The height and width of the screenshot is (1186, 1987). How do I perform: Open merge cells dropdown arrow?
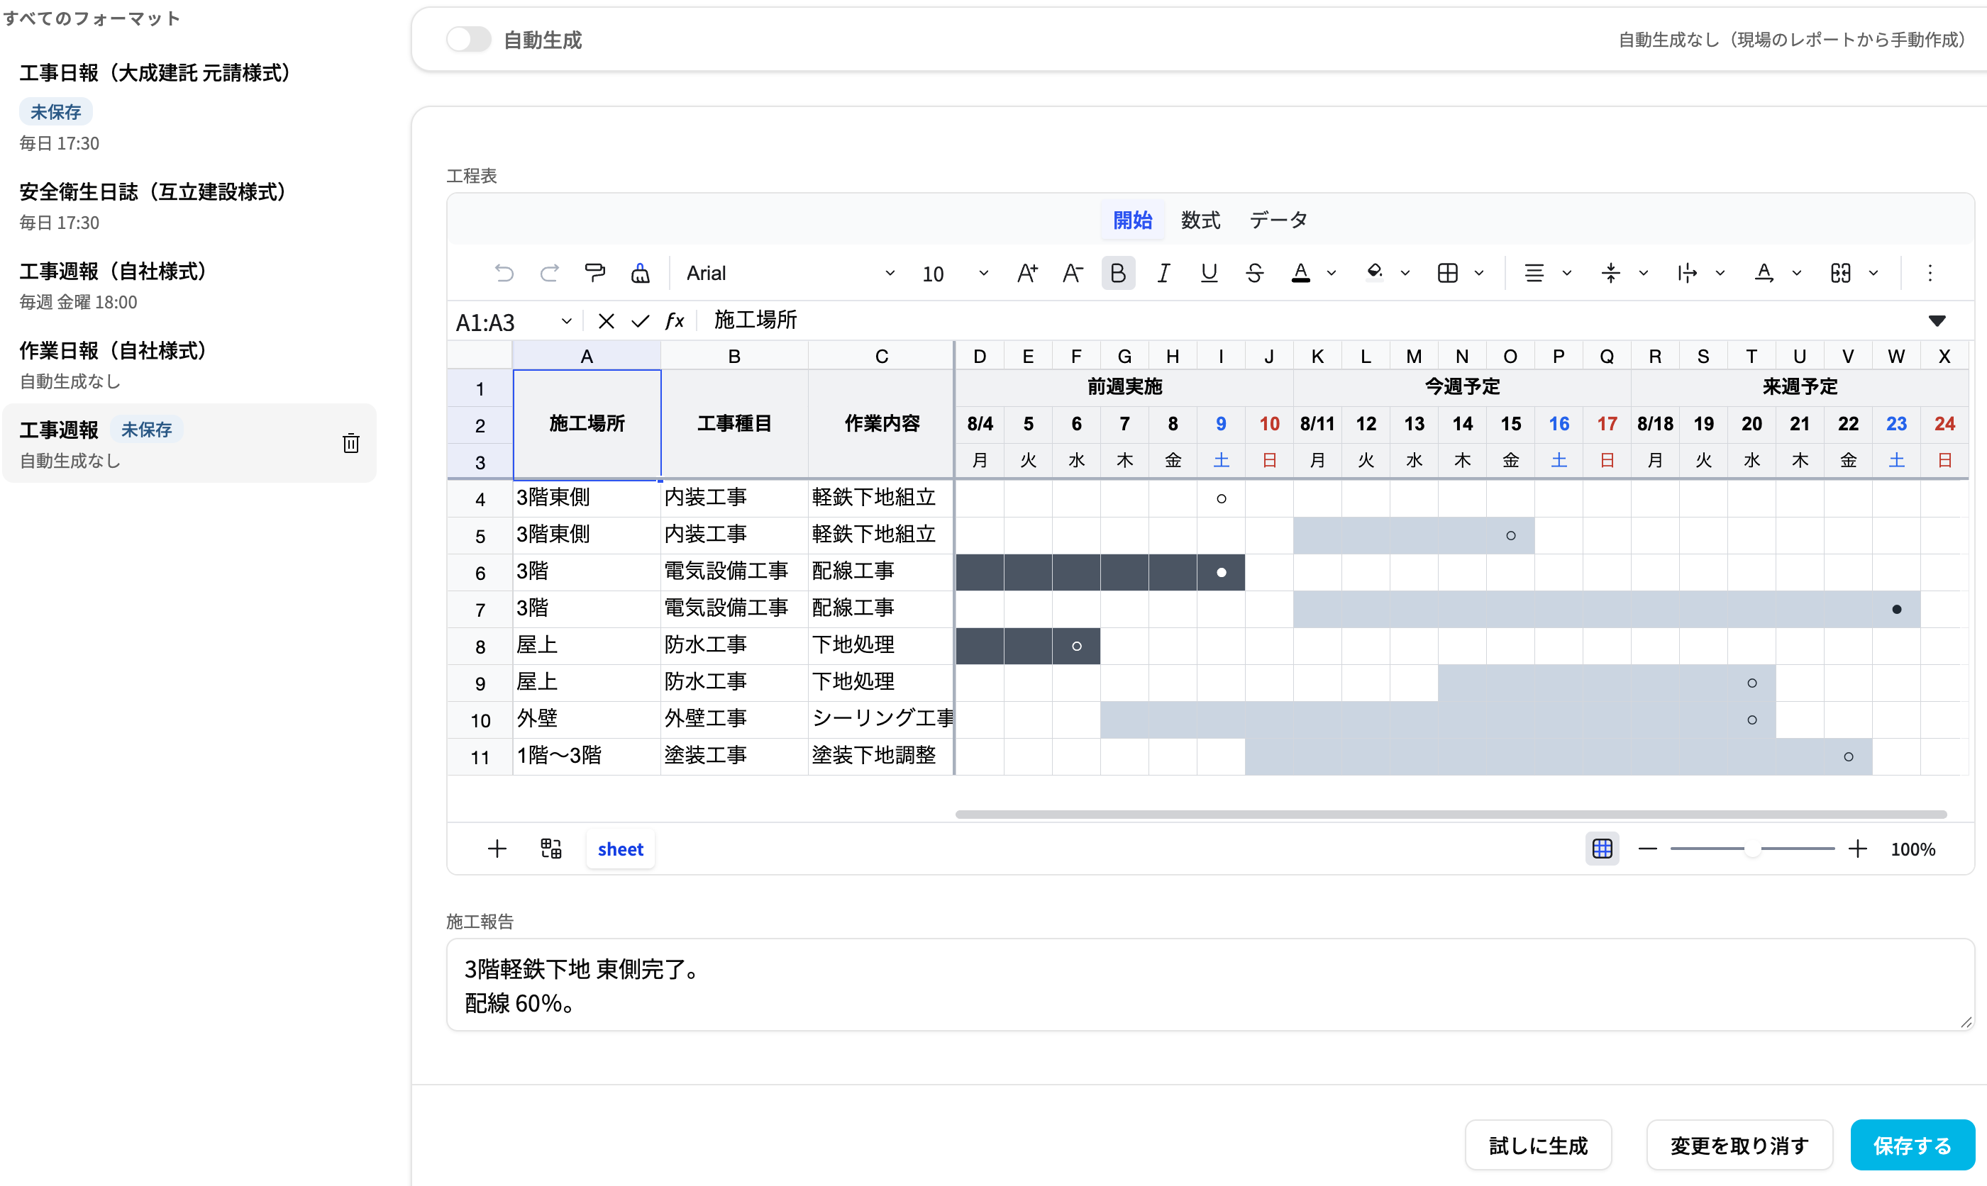click(1873, 274)
